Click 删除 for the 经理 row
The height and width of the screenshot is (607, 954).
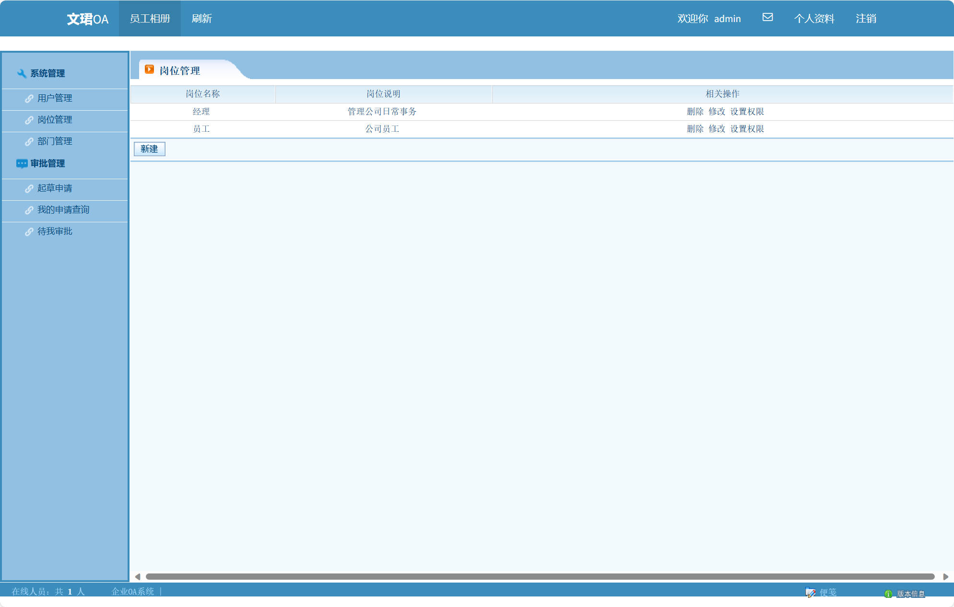pos(695,112)
